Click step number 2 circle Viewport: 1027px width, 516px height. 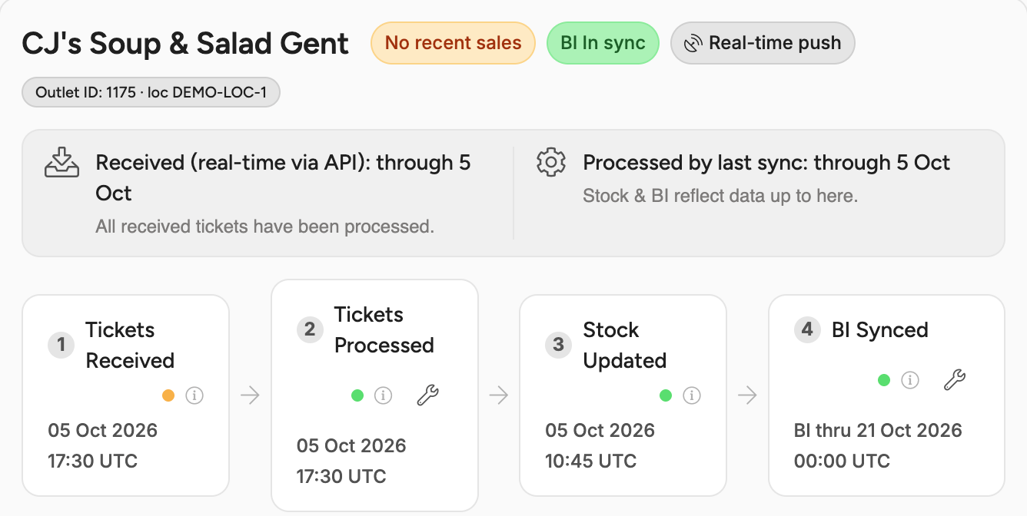310,329
